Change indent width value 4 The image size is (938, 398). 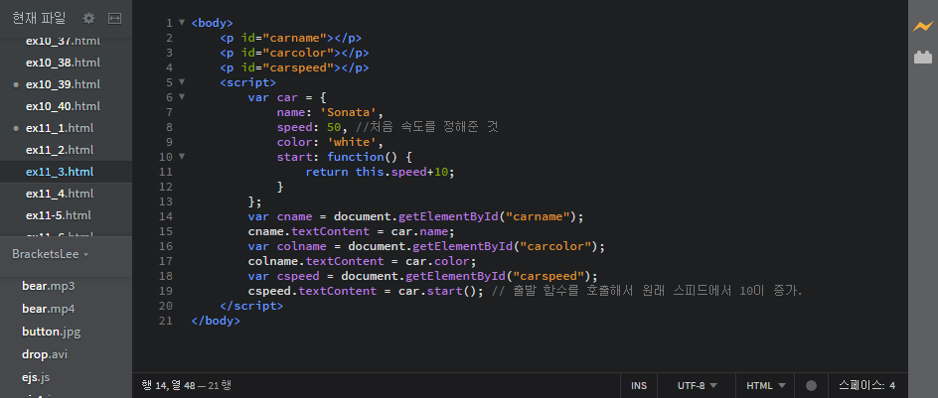point(892,385)
